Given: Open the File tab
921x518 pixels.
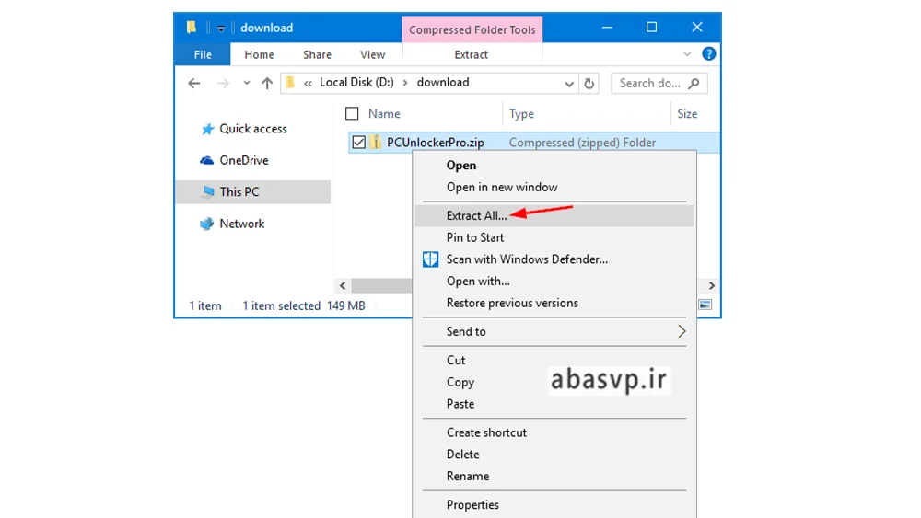Looking at the screenshot, I should pos(203,54).
